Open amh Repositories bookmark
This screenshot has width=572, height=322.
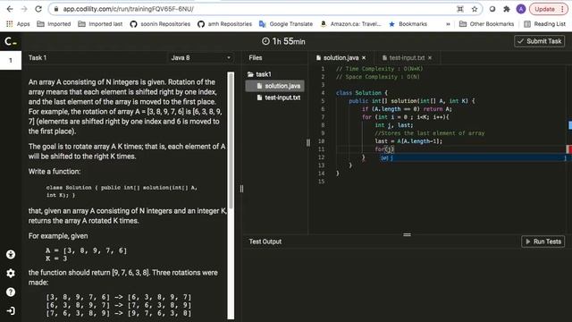pyautogui.click(x=224, y=24)
